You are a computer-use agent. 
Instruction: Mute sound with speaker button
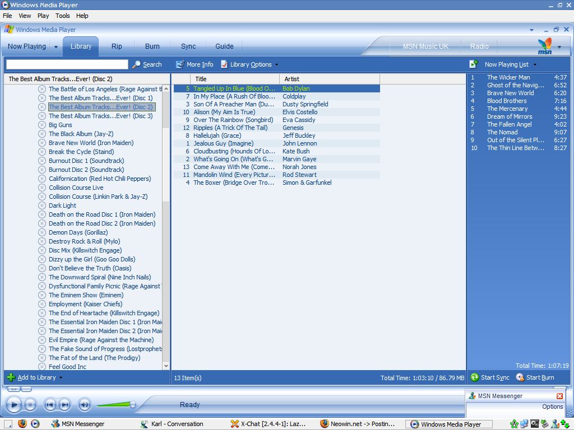coord(85,405)
